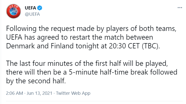Image resolution: width=186 pixels, height=104 pixels.
Task: Click the blue verified badge
Action: coord(39,8)
